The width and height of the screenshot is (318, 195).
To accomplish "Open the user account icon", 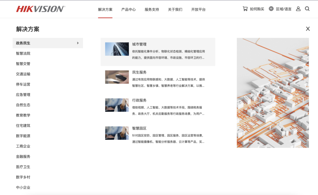I will coord(298,9).
